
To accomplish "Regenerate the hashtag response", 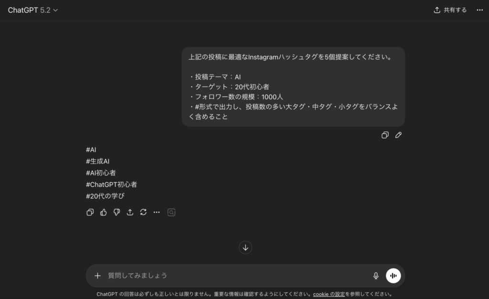I will [x=143, y=213].
